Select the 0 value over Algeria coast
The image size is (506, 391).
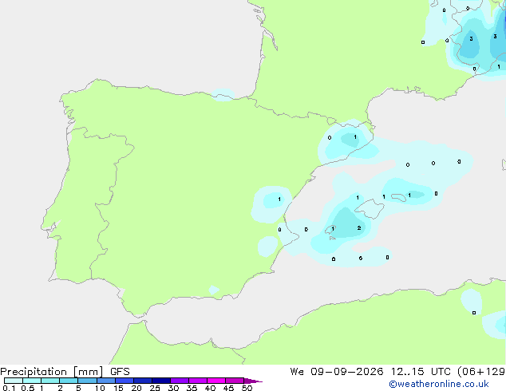point(474,313)
